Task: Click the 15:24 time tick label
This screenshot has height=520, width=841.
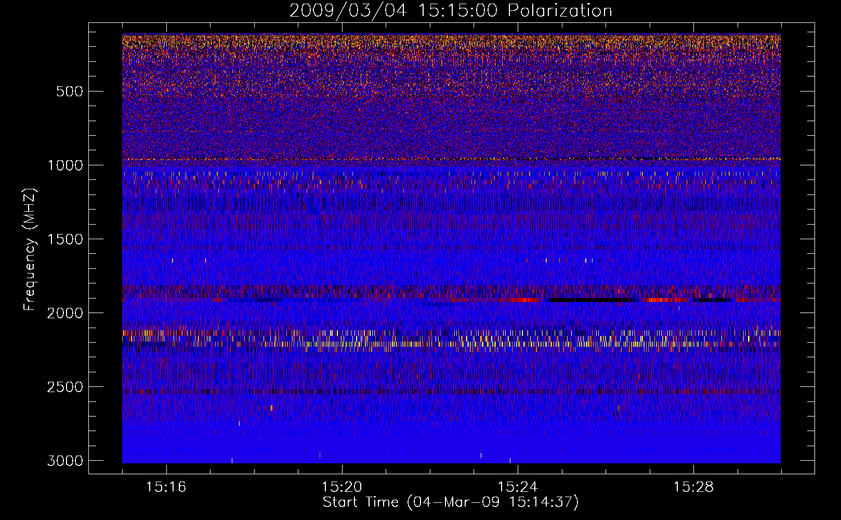Action: tap(518, 487)
